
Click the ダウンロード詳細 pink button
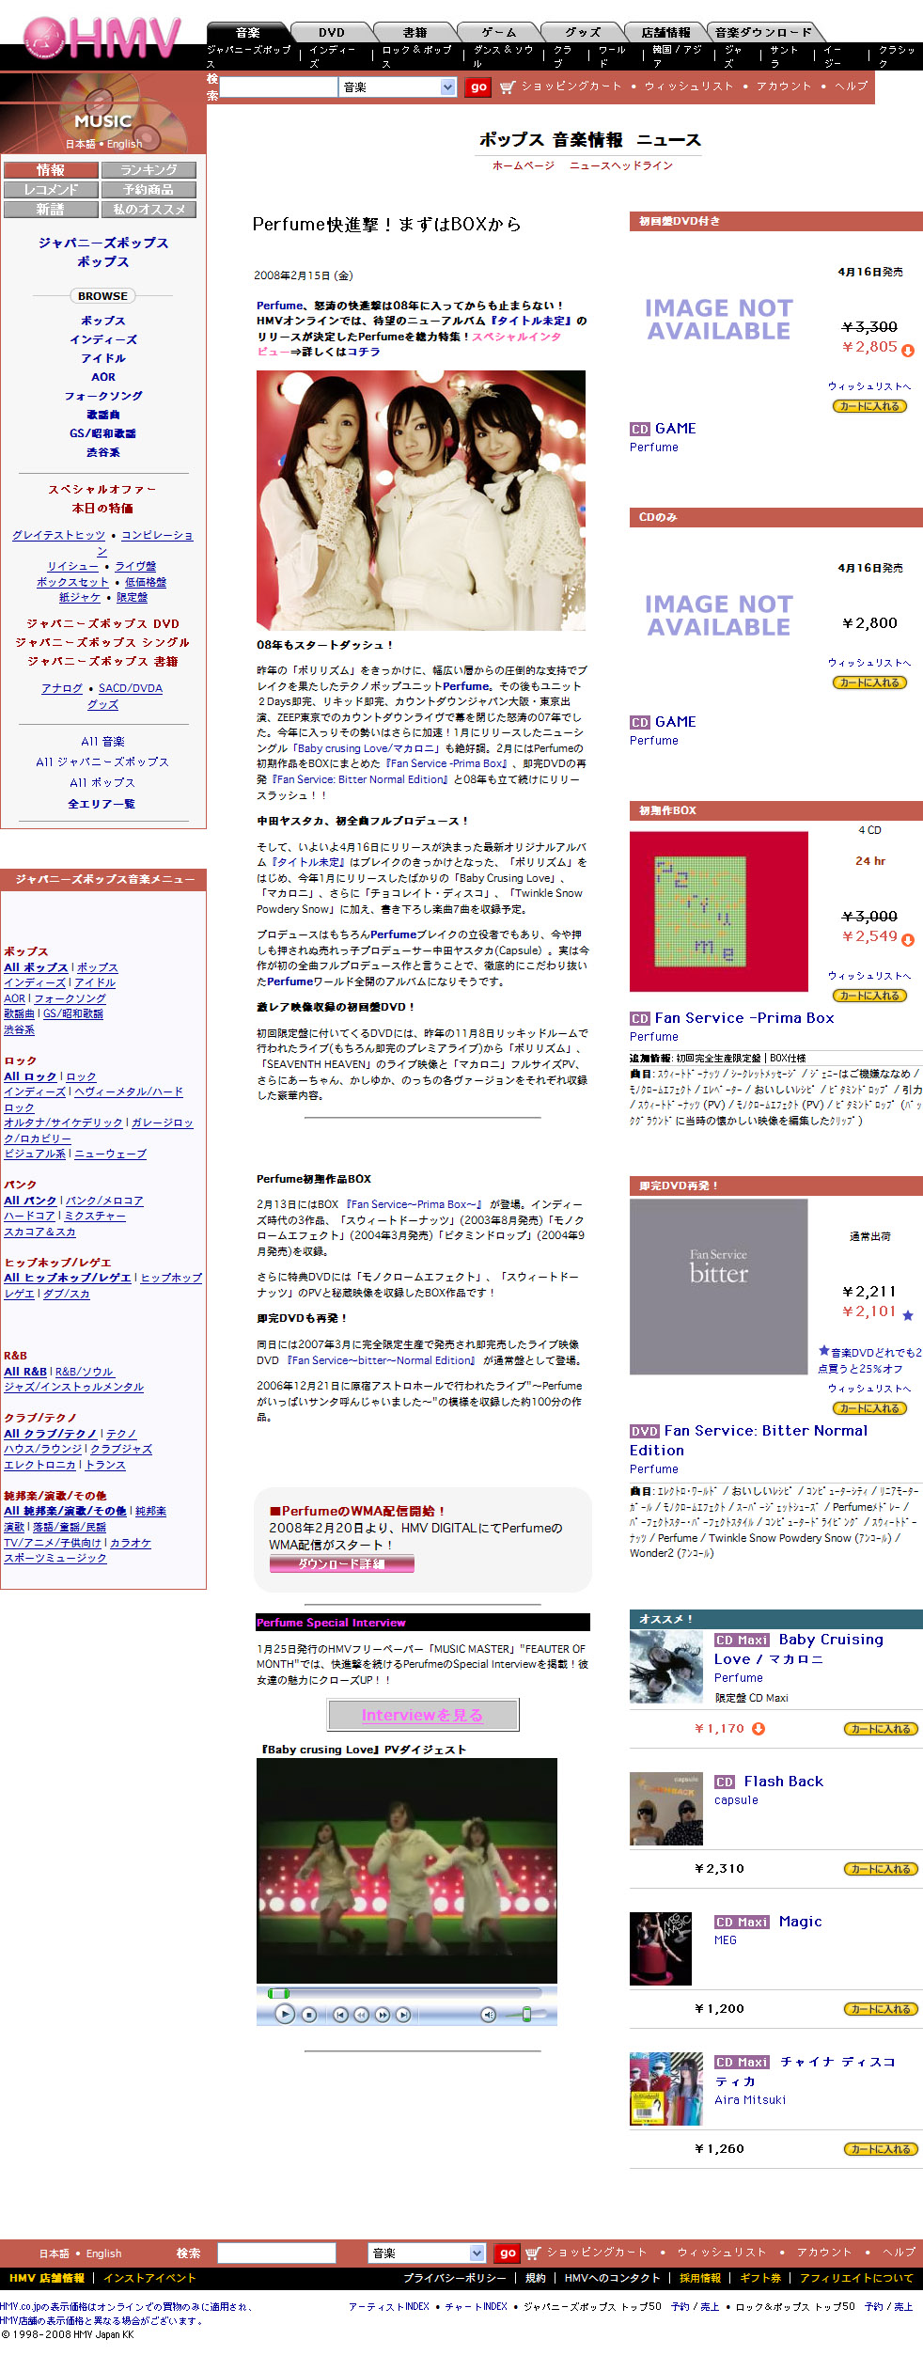(342, 1563)
